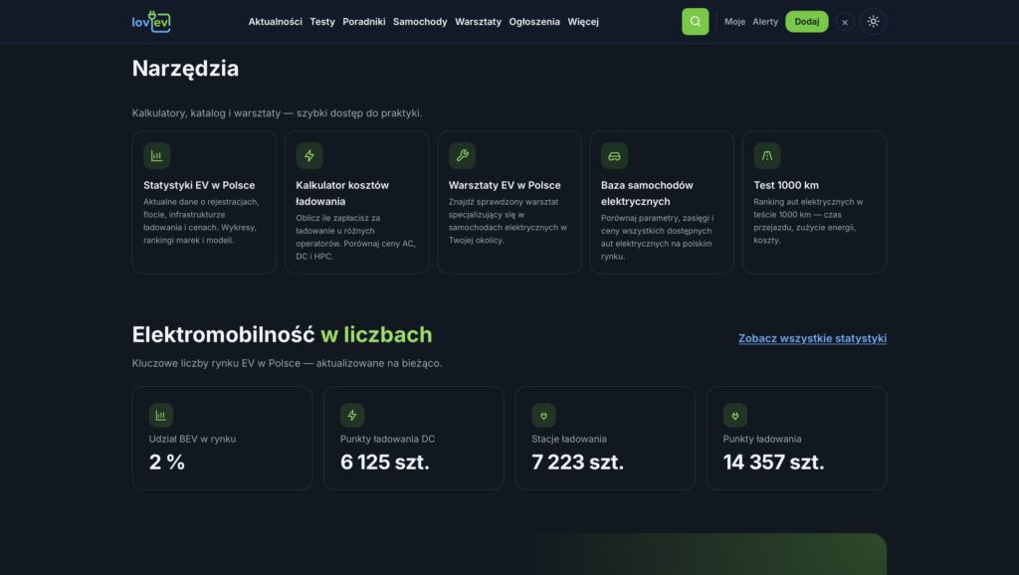The height and width of the screenshot is (575, 1019).
Task: Navigate to Warsztaty in the navbar
Action: click(478, 22)
